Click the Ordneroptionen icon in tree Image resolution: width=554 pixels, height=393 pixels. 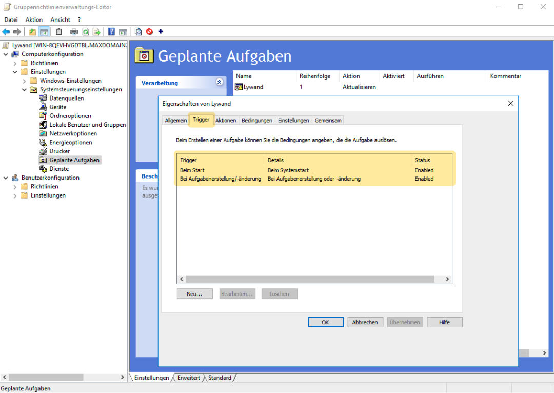coord(43,116)
